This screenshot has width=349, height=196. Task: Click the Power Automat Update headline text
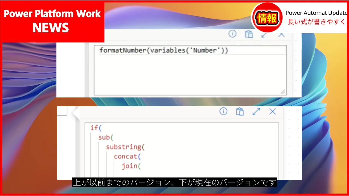pos(316,13)
